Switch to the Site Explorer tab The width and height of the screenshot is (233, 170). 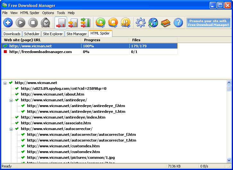[53, 34]
